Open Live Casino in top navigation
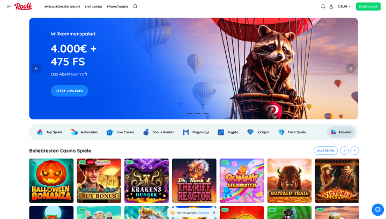The image size is (386, 219). tap(93, 6)
